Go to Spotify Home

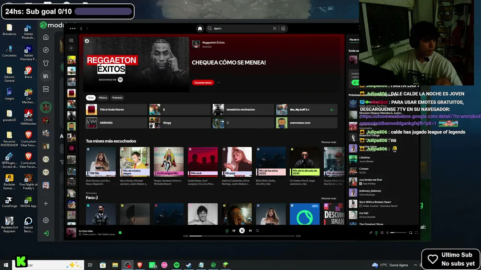[x=200, y=28]
